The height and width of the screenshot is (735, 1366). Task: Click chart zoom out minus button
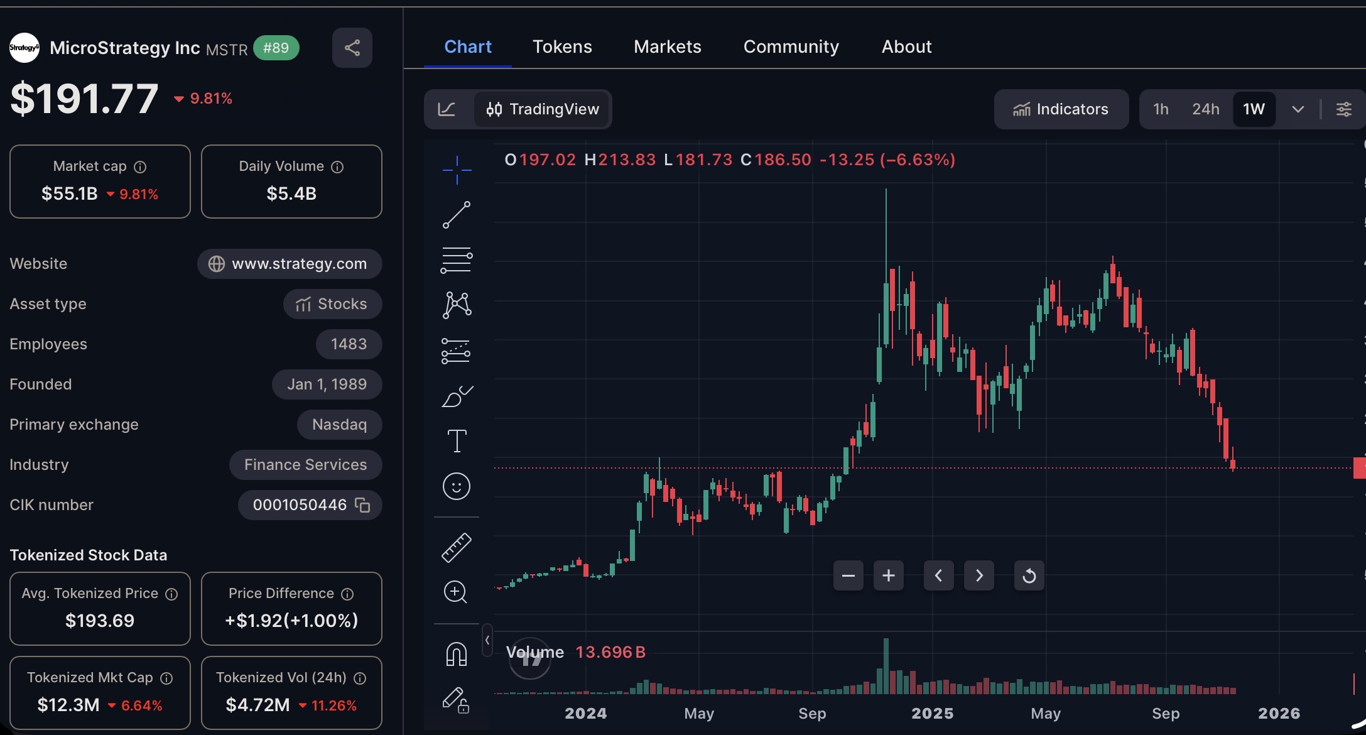coord(848,575)
